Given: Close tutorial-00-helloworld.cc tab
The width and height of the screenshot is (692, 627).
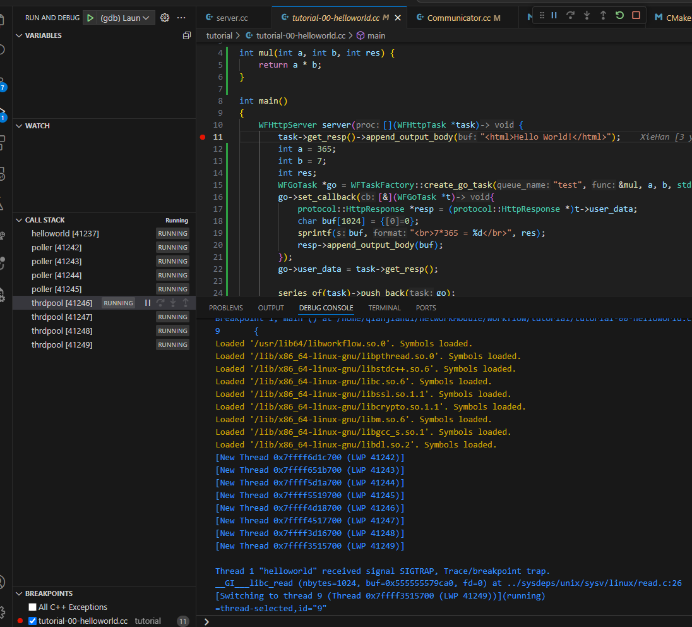Looking at the screenshot, I should coord(398,18).
